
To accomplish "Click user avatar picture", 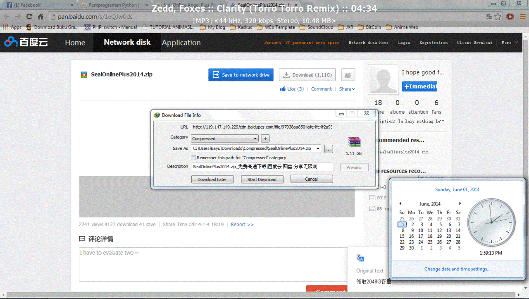I will (383, 79).
